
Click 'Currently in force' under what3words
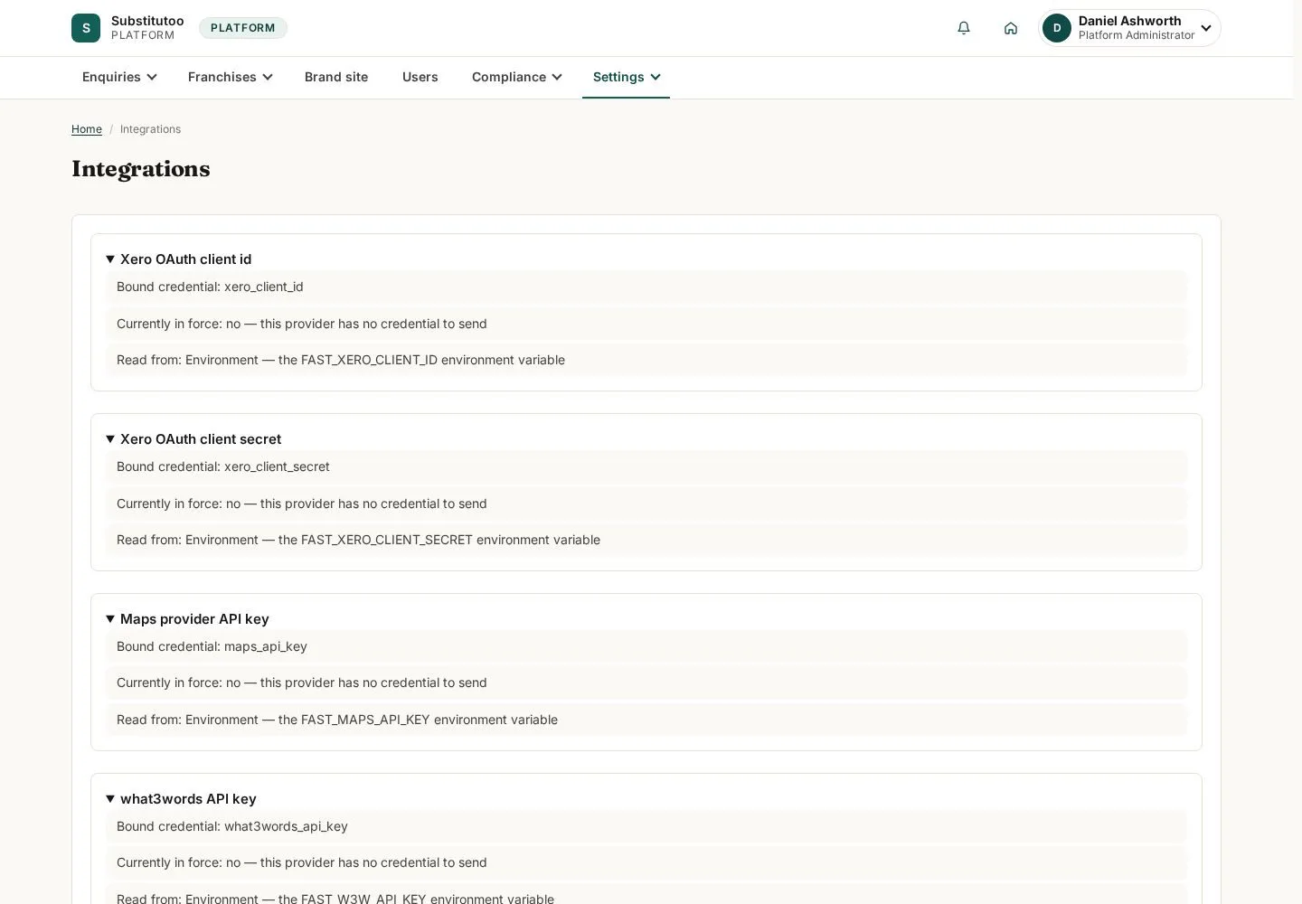tap(646, 862)
